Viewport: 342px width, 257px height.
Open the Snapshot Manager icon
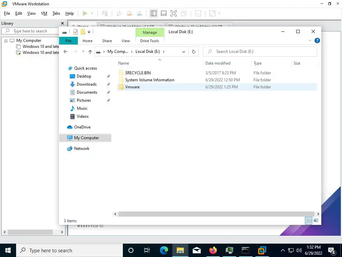(139, 13)
